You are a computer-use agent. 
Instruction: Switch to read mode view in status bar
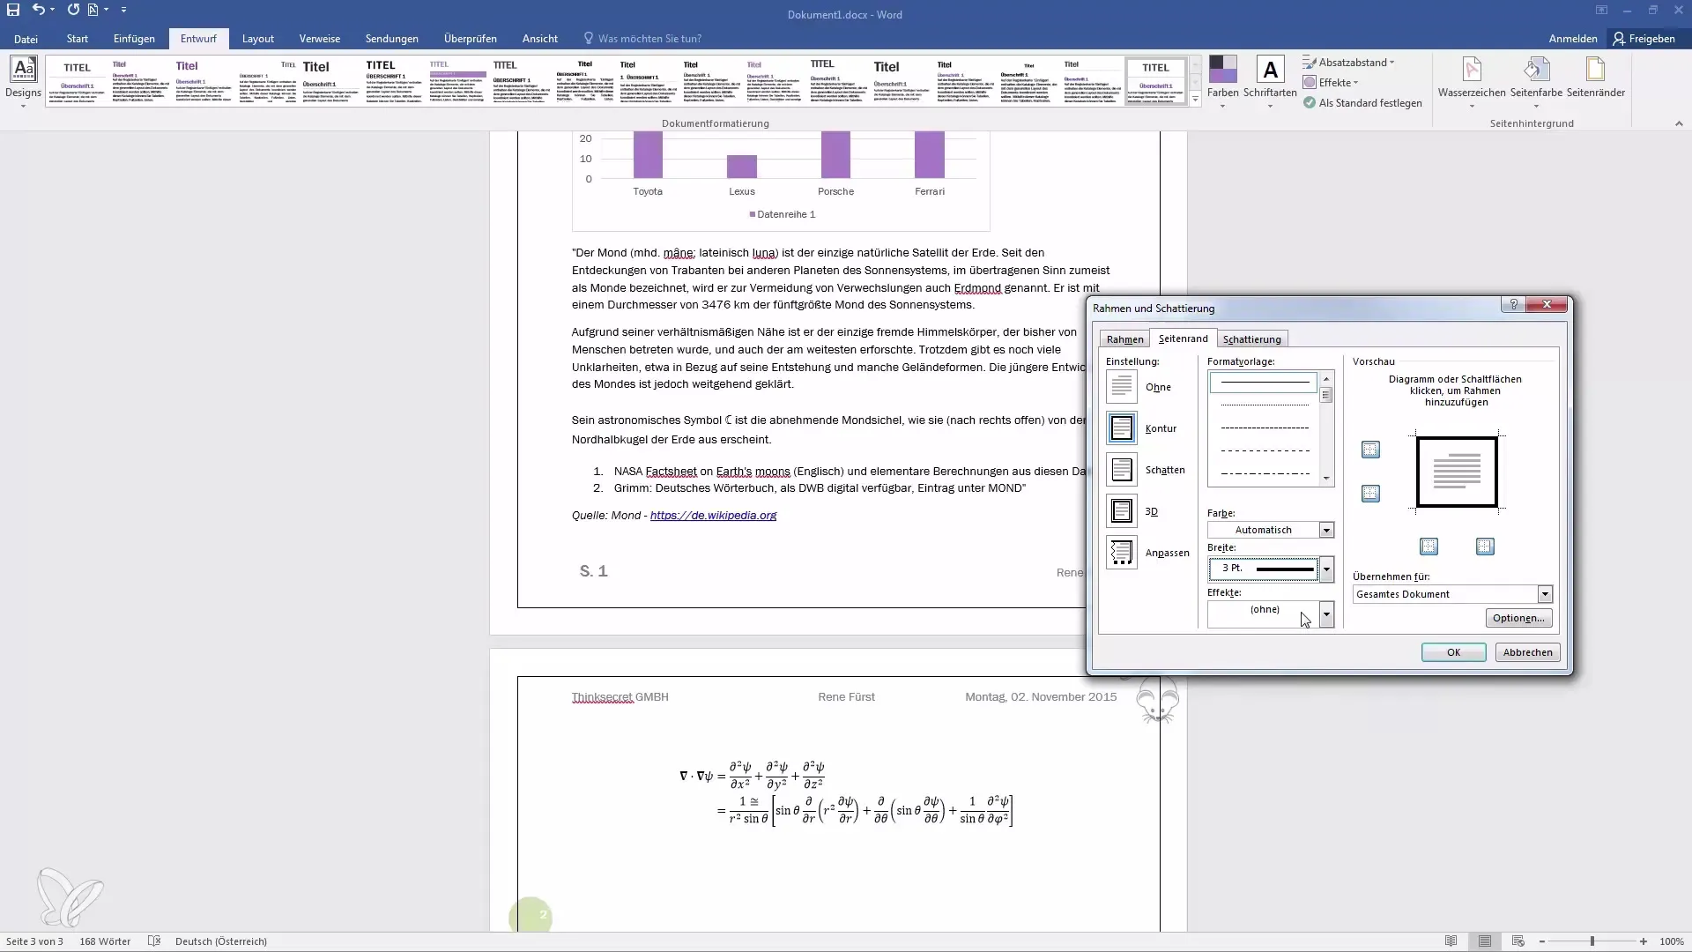pyautogui.click(x=1451, y=941)
